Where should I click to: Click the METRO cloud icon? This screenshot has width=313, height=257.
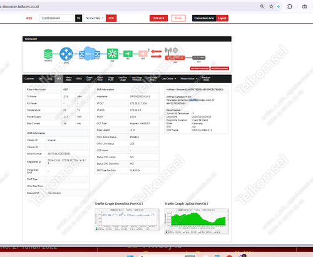click(x=90, y=54)
